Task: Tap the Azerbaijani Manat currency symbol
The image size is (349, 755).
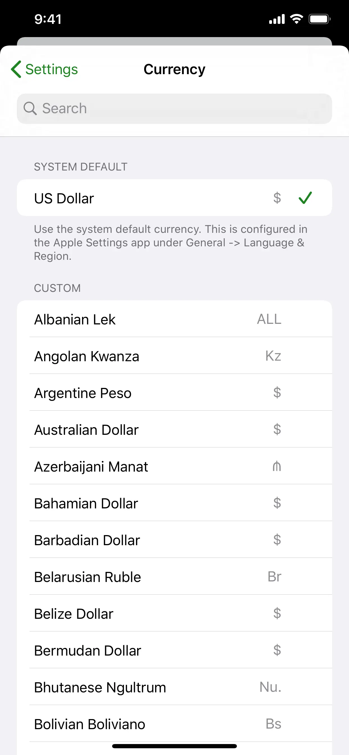Action: 277,466
